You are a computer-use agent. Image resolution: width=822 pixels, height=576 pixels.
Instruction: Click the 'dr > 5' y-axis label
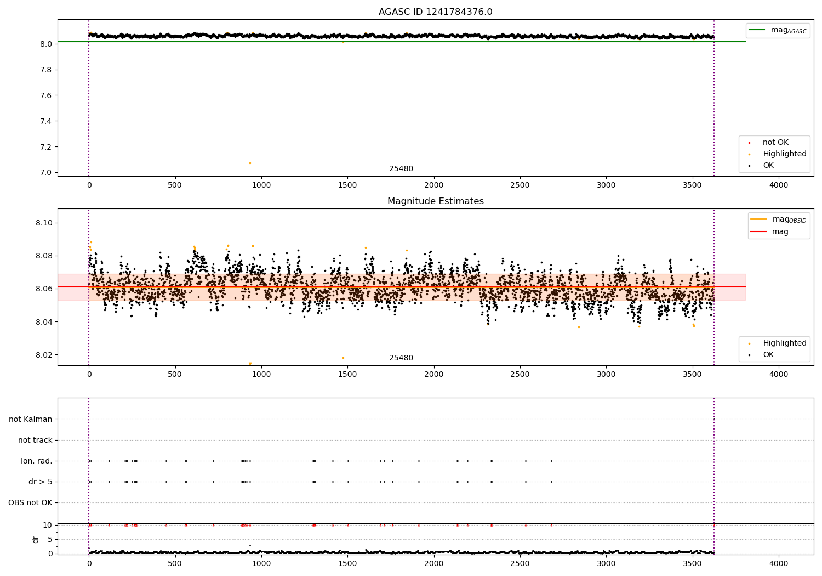[41, 482]
